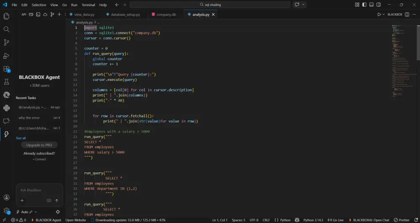The height and width of the screenshot is (223, 420).
Task: Open the Search view in activity bar
Action: coord(6,29)
